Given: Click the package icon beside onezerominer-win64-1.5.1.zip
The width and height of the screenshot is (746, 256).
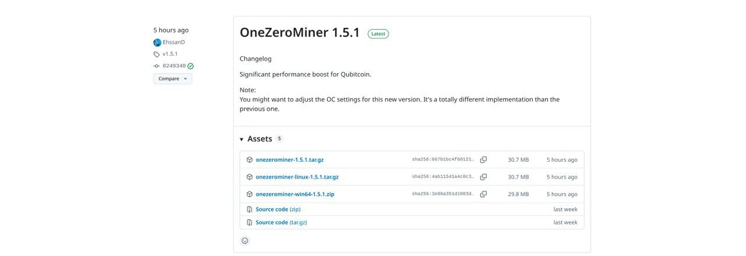Looking at the screenshot, I should coord(249,194).
